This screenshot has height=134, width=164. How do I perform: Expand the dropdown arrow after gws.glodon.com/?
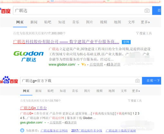pyautogui.click(x=45, y=122)
